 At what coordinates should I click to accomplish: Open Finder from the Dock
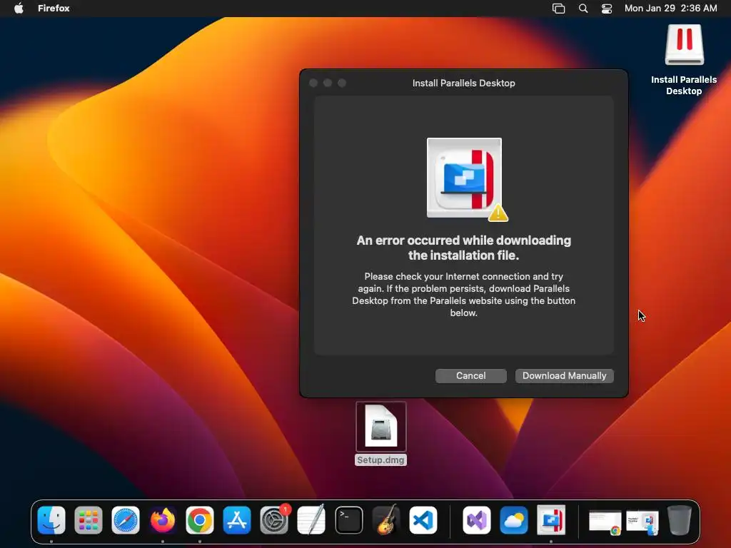click(x=51, y=520)
